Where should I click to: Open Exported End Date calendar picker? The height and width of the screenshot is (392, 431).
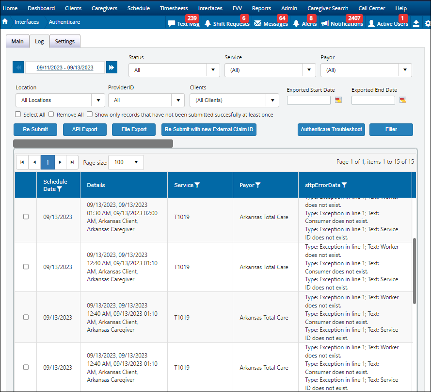click(x=403, y=100)
